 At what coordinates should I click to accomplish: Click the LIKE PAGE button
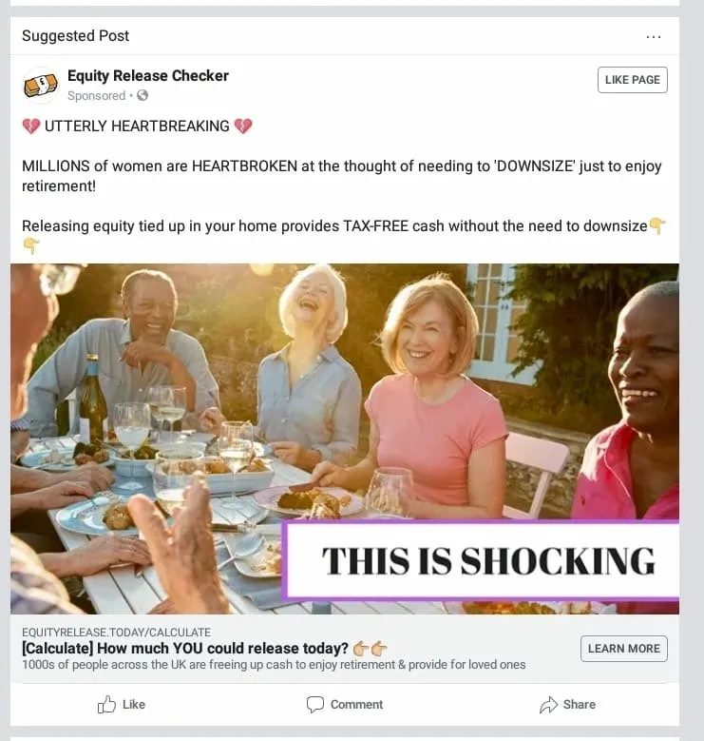coord(633,80)
